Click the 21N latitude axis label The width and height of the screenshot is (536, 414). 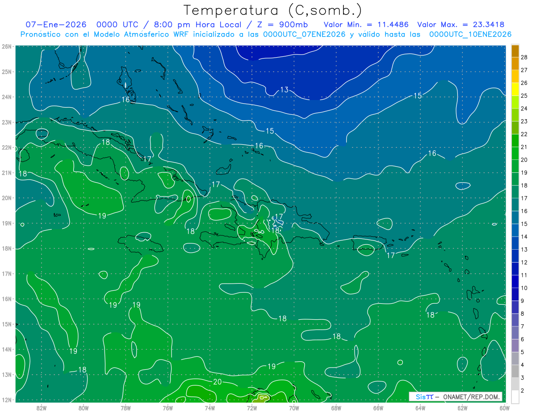point(7,173)
